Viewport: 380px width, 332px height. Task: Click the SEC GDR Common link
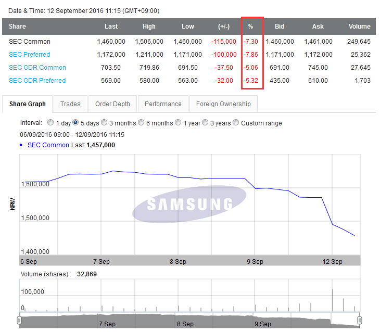click(x=37, y=68)
